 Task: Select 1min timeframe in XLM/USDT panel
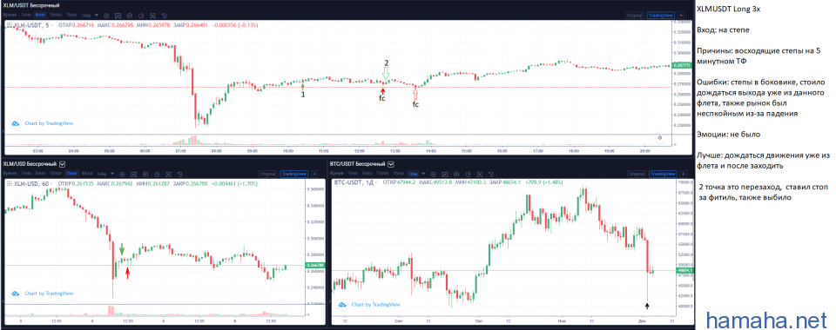click(25, 15)
